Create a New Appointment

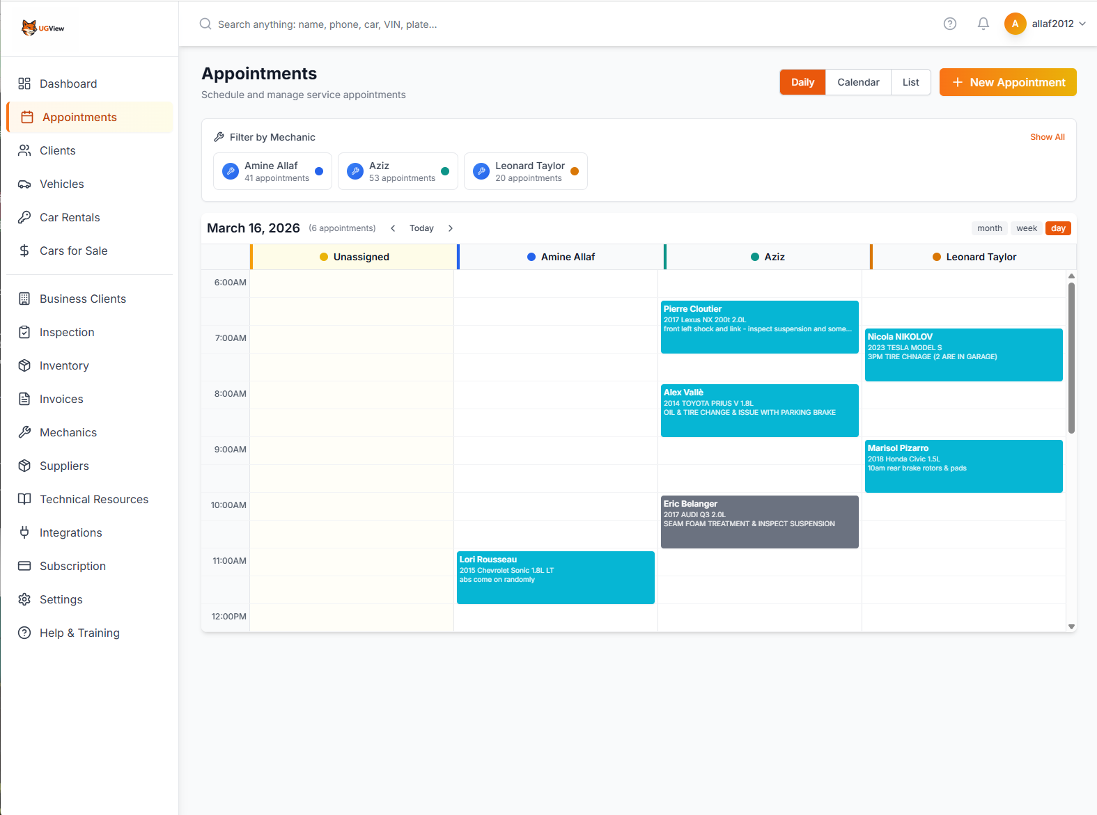point(1008,82)
